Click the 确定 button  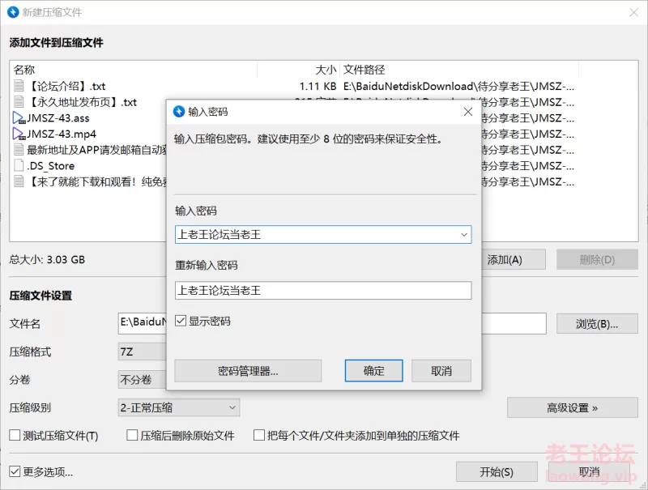[x=373, y=371]
